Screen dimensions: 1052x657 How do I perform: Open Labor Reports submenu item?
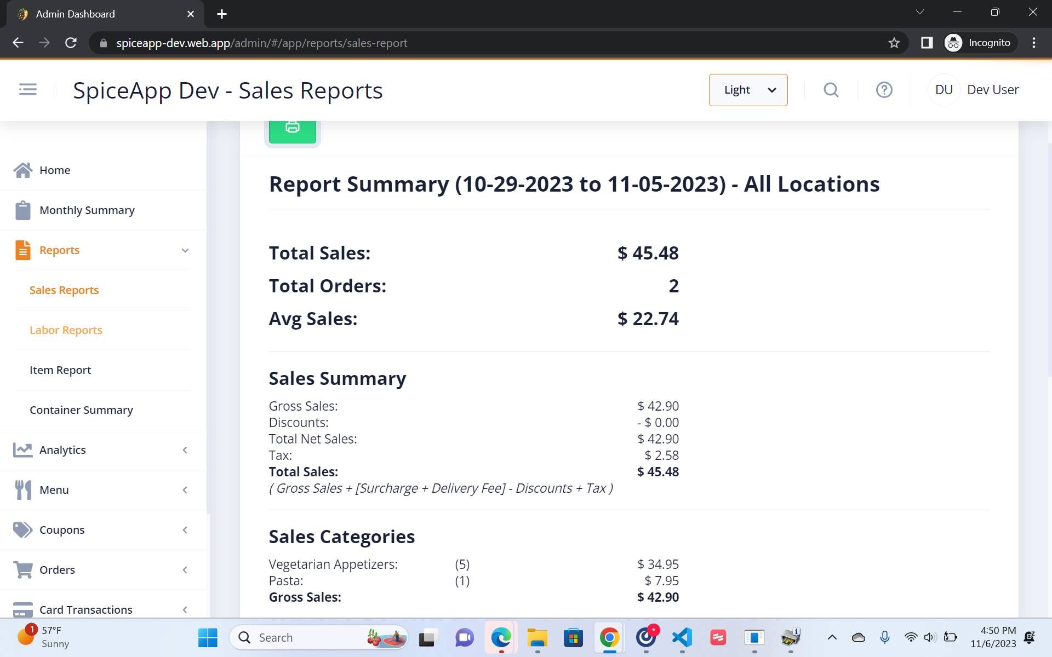pyautogui.click(x=66, y=330)
